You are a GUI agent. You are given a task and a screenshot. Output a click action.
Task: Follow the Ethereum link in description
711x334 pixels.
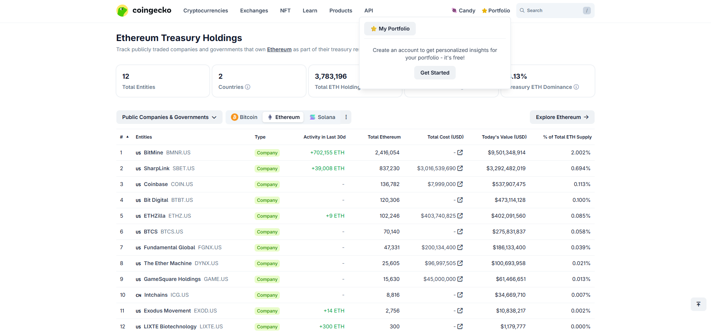click(279, 49)
